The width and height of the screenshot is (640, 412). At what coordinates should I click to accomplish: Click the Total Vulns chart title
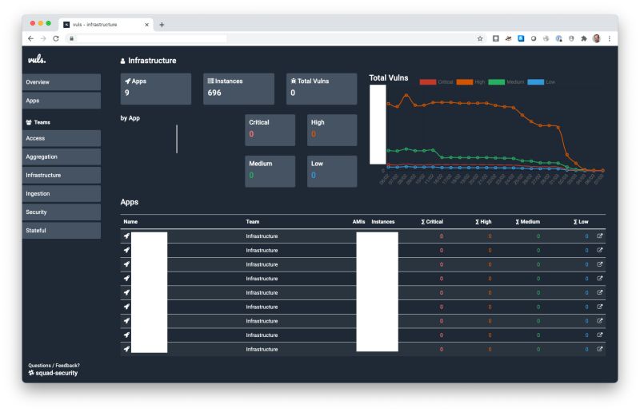click(x=389, y=77)
